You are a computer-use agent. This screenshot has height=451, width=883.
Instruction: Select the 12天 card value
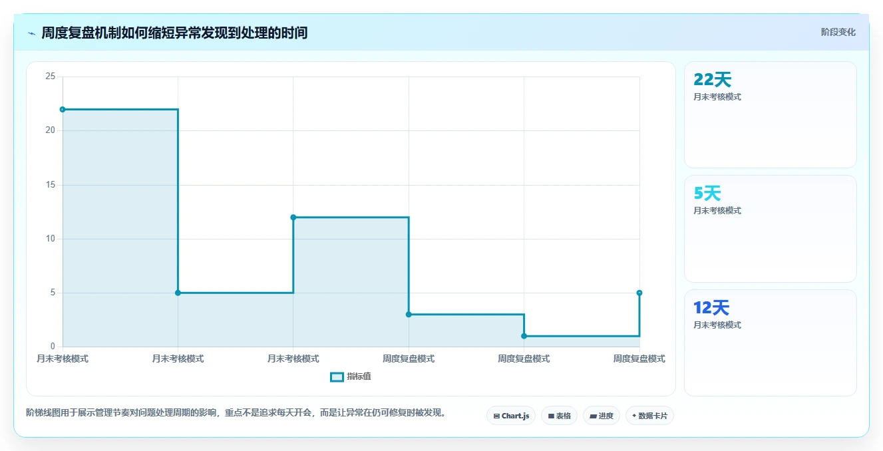[712, 308]
